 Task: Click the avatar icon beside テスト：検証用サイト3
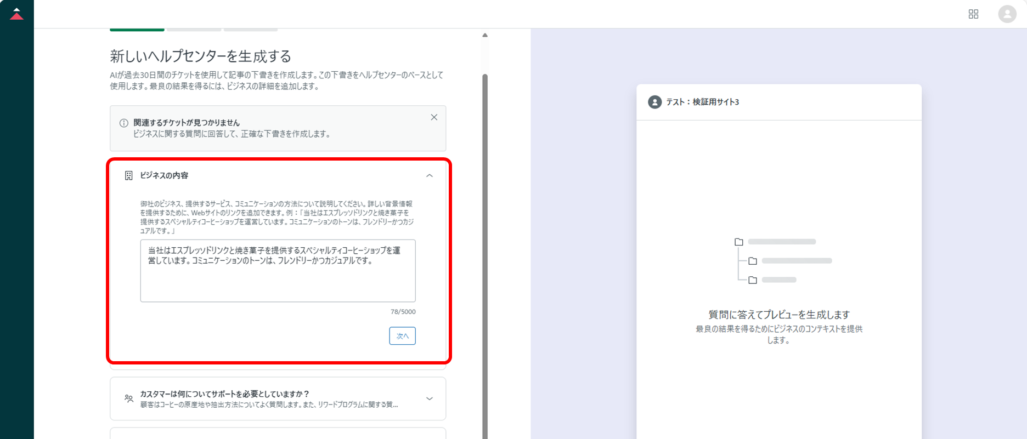pos(654,102)
